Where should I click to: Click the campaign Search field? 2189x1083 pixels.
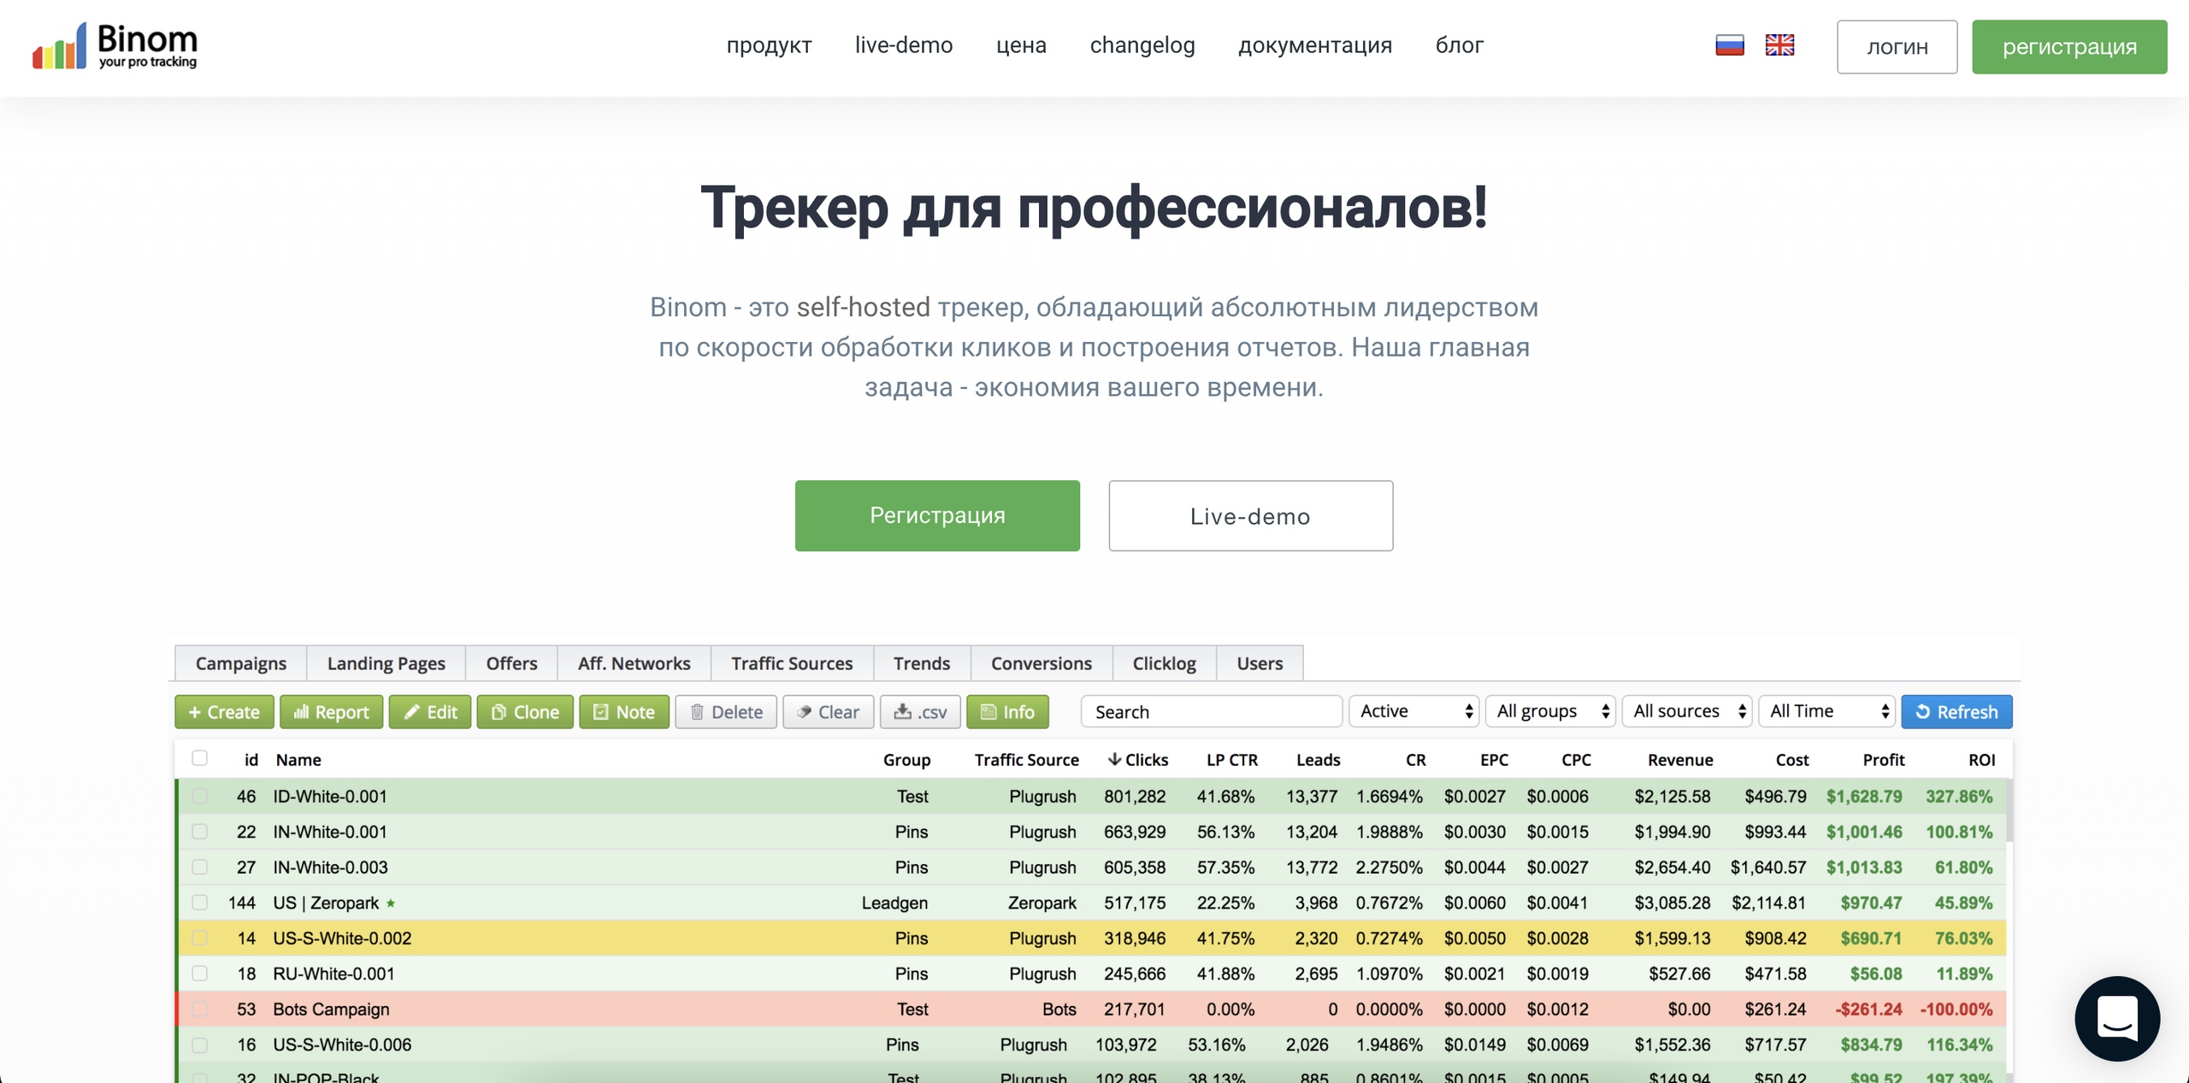point(1211,712)
